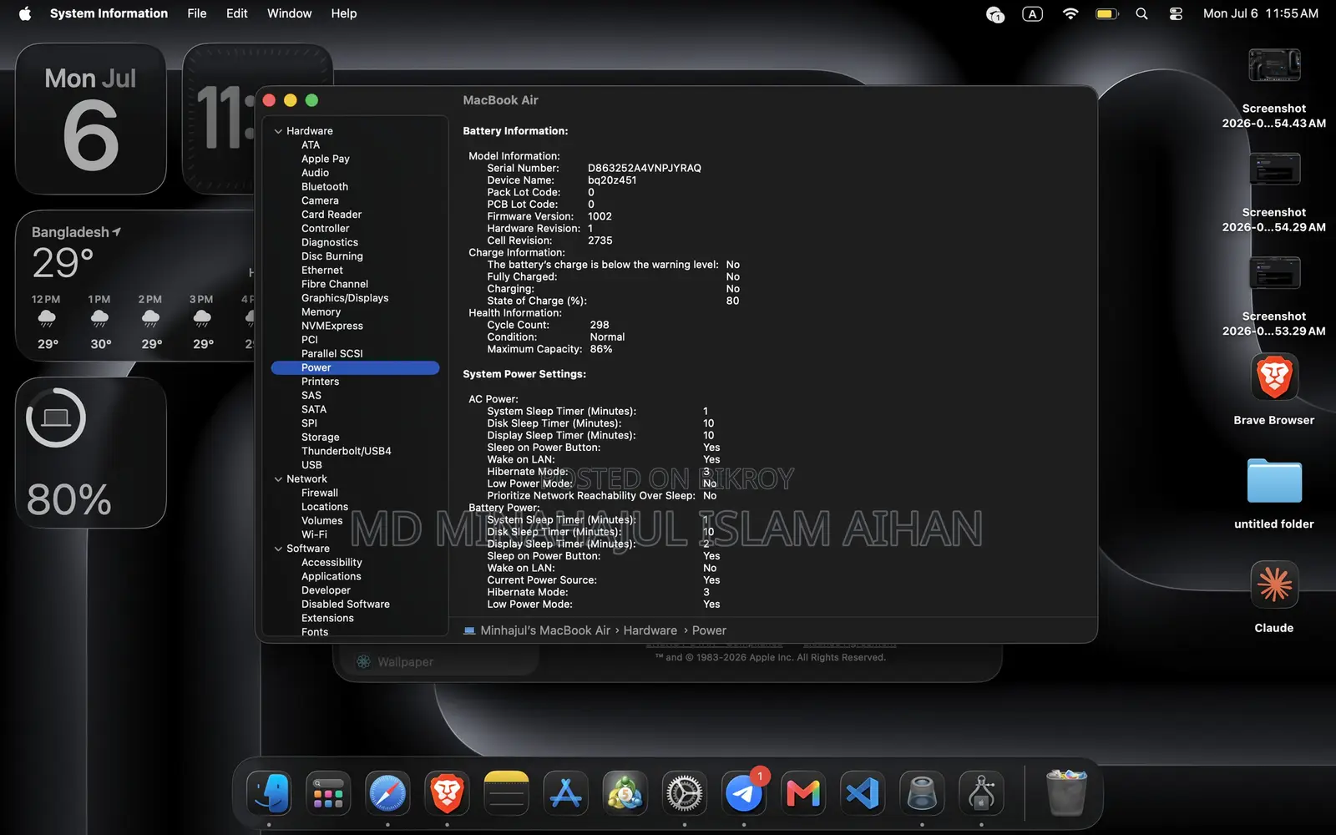Open the Trash in the Dock
The width and height of the screenshot is (1336, 835).
point(1066,793)
